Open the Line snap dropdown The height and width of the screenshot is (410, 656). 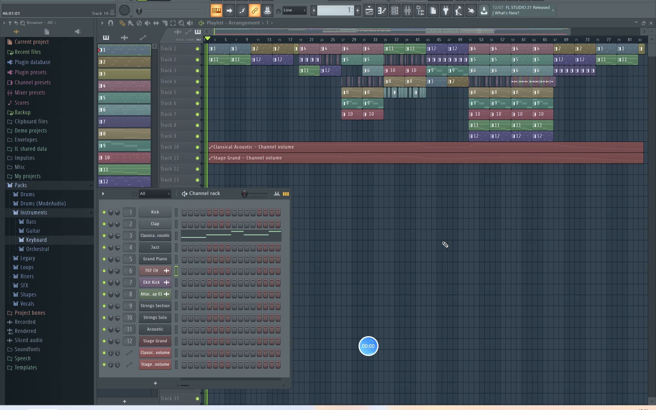click(294, 10)
